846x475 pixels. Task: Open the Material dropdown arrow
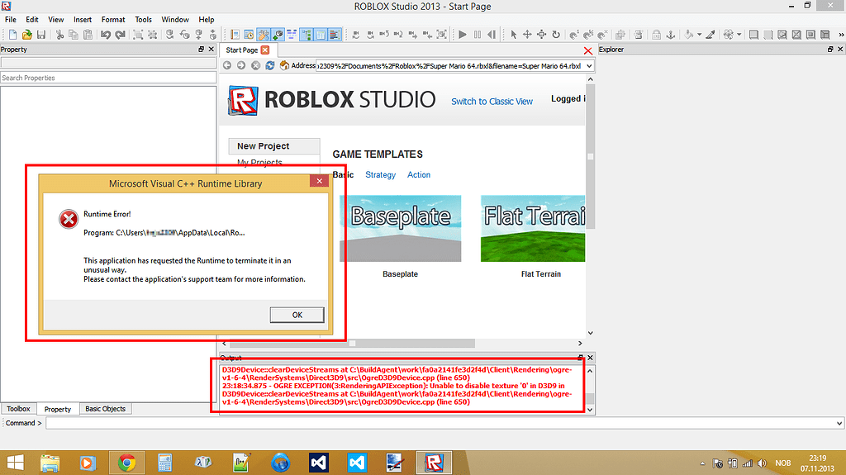[739, 35]
